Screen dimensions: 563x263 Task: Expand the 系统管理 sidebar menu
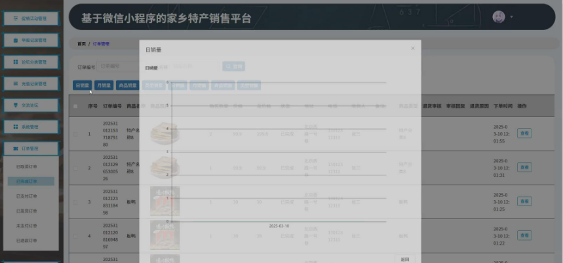(x=31, y=127)
